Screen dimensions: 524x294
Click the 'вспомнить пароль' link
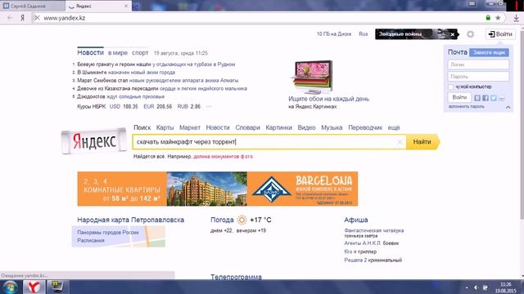point(466,107)
